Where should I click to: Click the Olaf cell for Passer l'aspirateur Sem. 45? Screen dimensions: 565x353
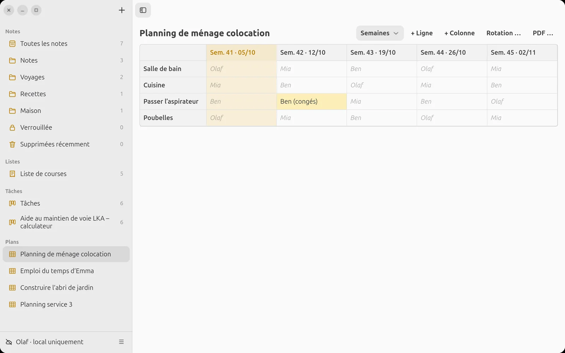point(522,102)
